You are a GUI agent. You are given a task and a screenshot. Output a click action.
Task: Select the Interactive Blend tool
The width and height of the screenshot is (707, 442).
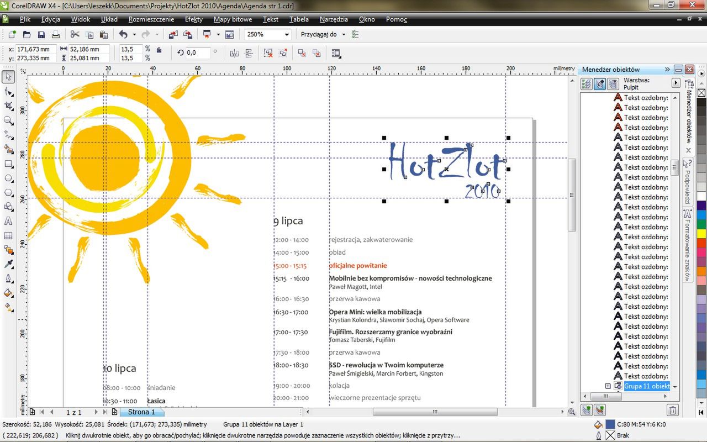click(8, 250)
